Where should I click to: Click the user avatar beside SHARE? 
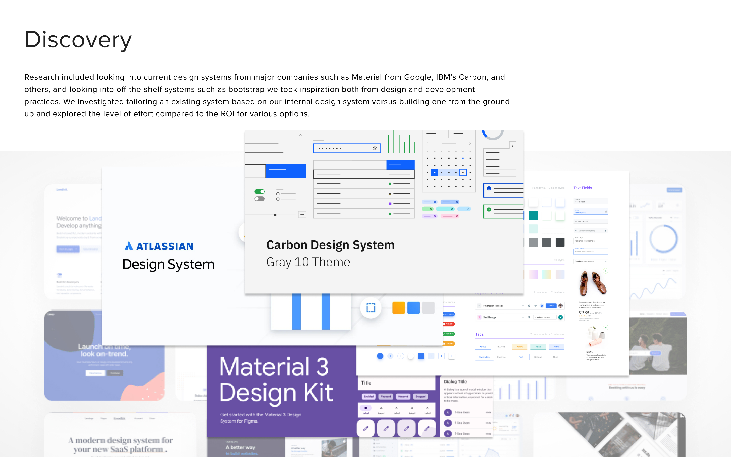[561, 306]
